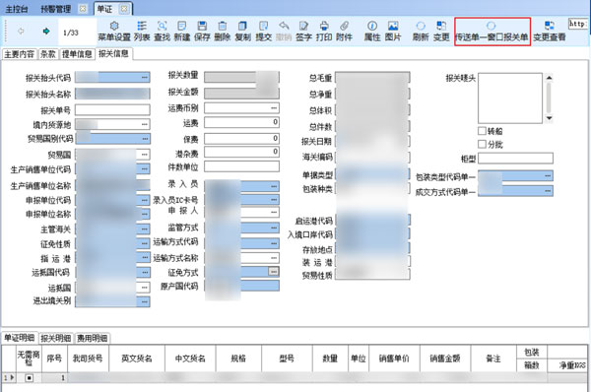The height and width of the screenshot is (392, 591).
Task: Select row 1 indicator in detail grid
Action: coord(9,377)
